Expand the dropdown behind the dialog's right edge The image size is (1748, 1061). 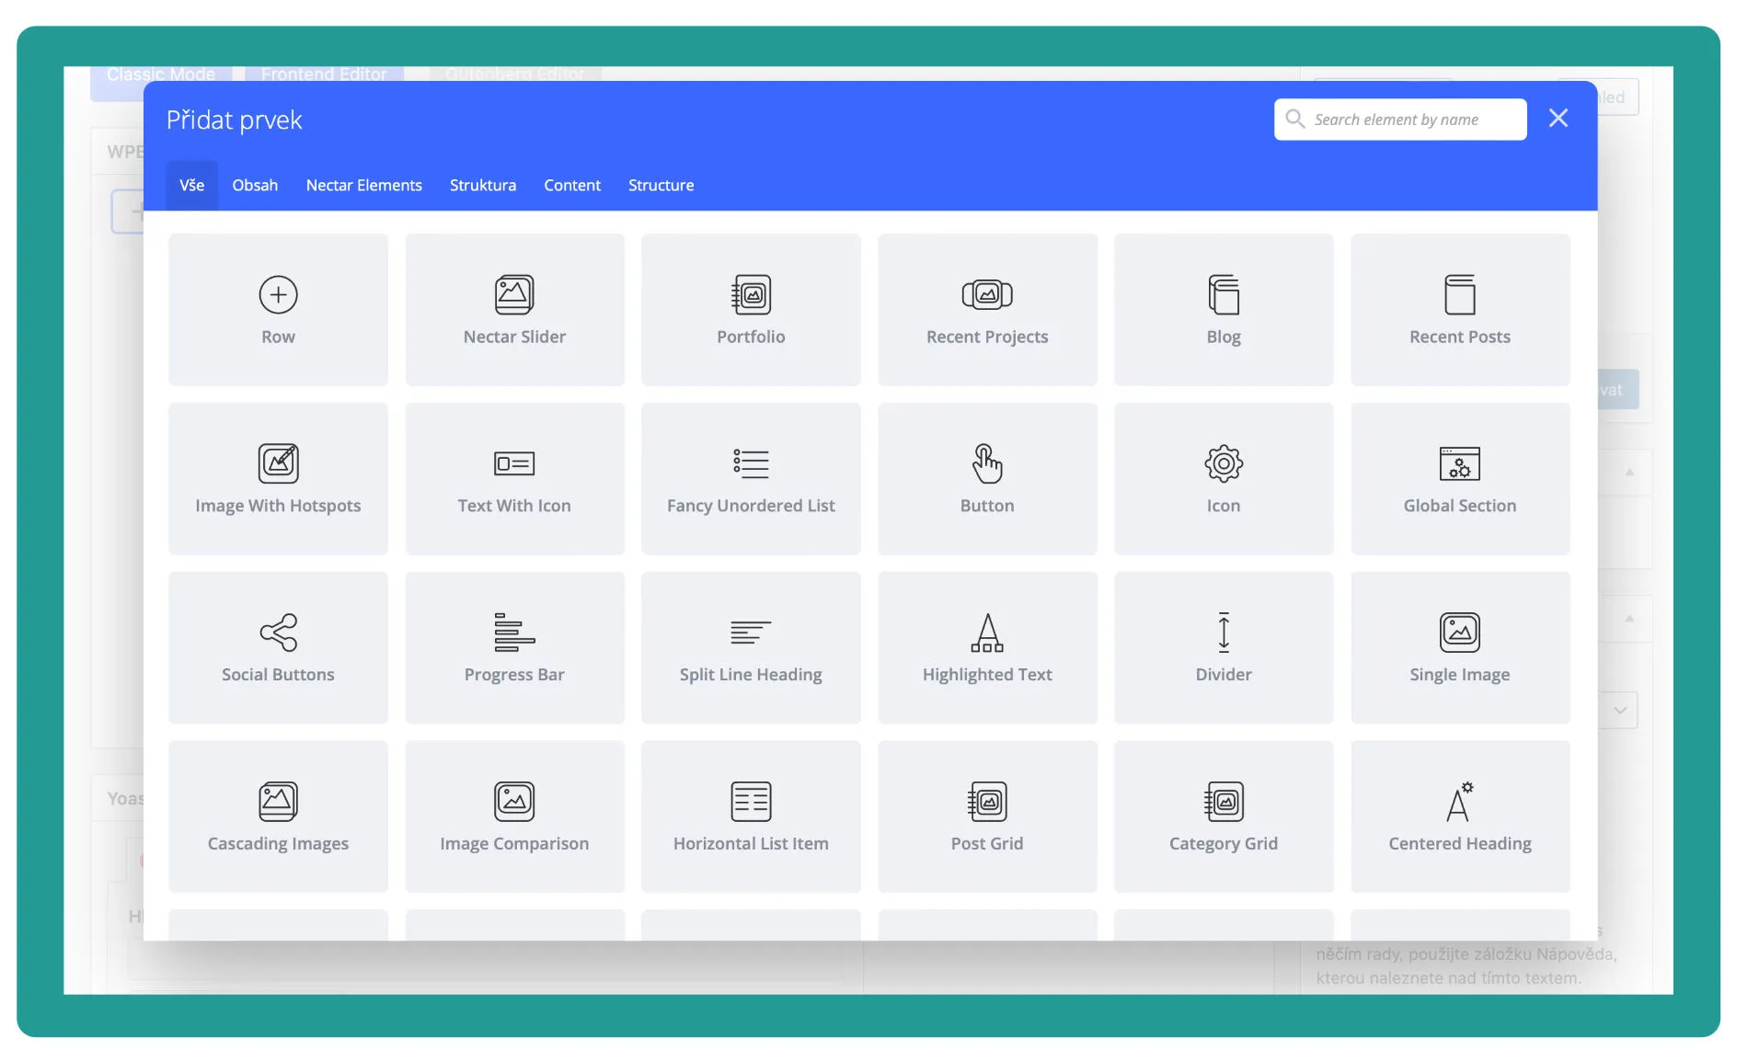pos(1620,711)
